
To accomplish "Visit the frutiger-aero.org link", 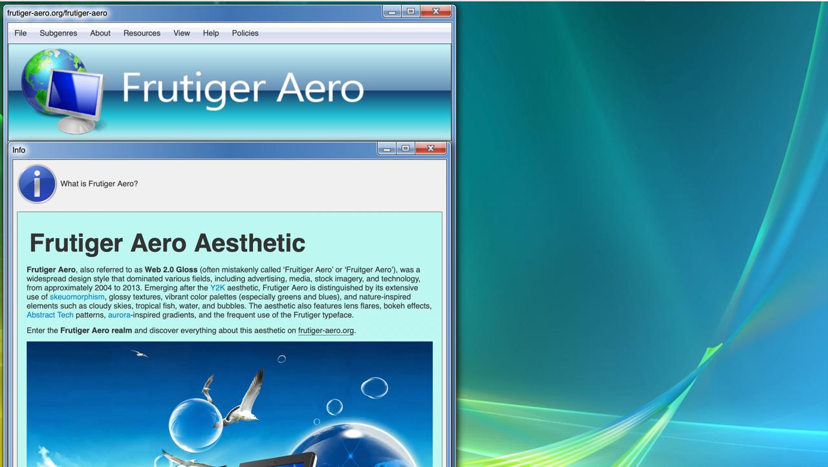I will 326,331.
